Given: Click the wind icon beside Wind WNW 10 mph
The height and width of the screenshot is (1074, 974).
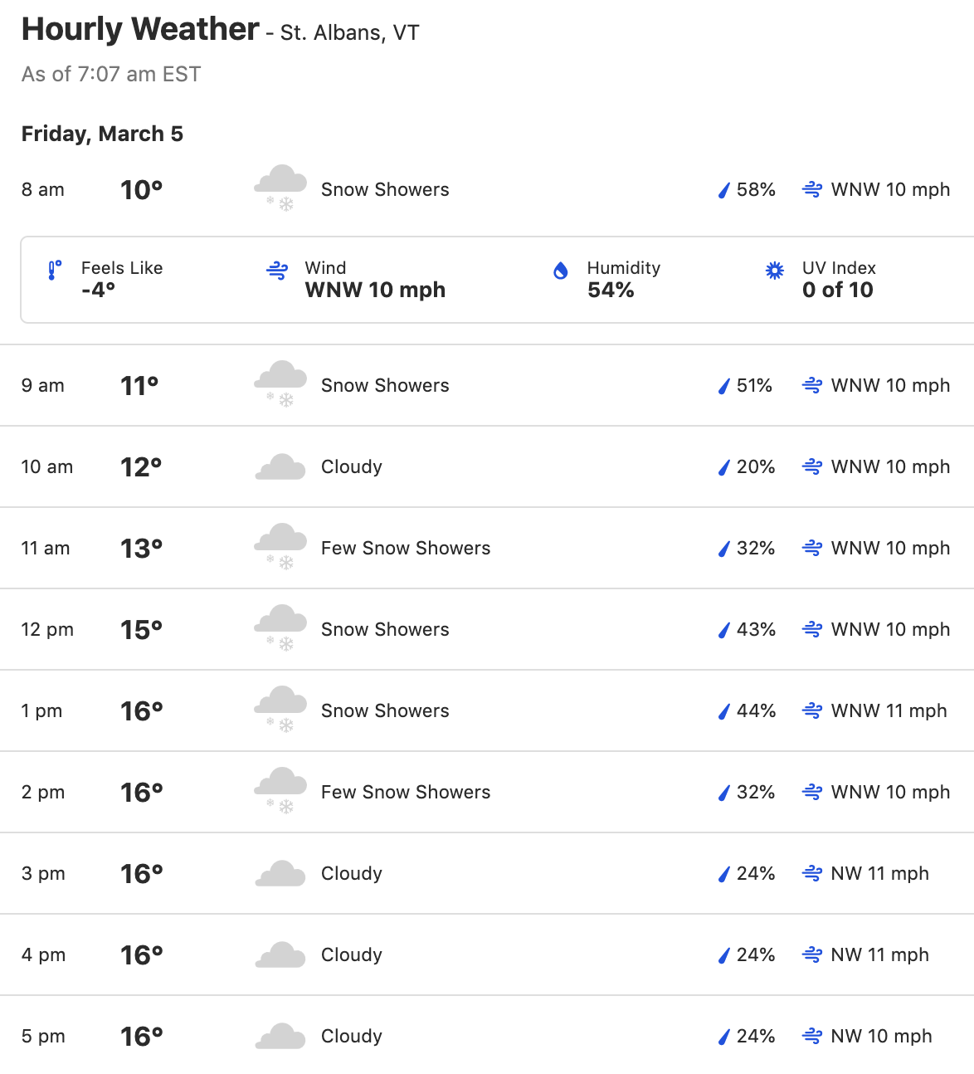Looking at the screenshot, I should click(x=277, y=271).
